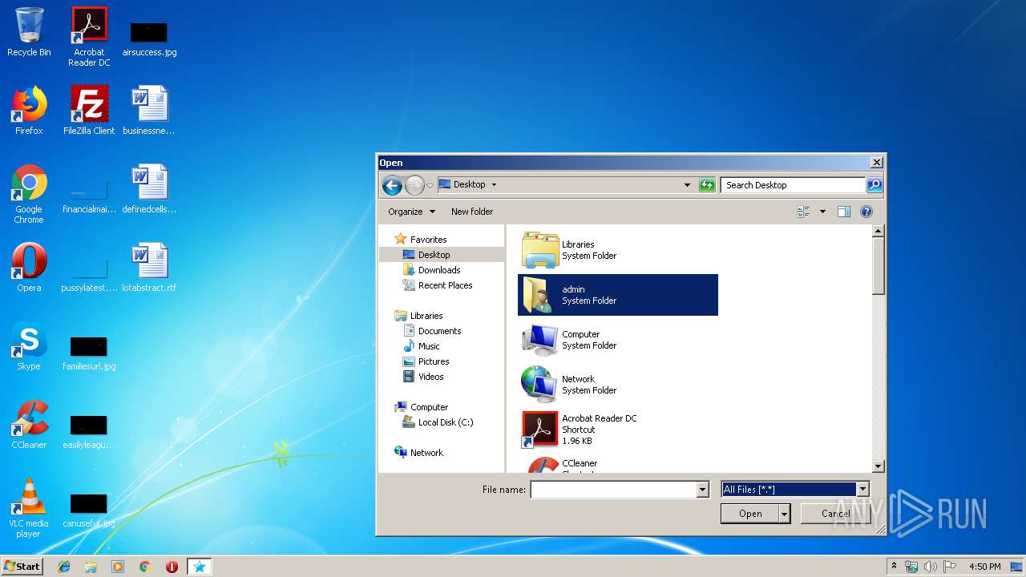Select Network in navigation pane
The width and height of the screenshot is (1026, 577).
click(x=426, y=453)
